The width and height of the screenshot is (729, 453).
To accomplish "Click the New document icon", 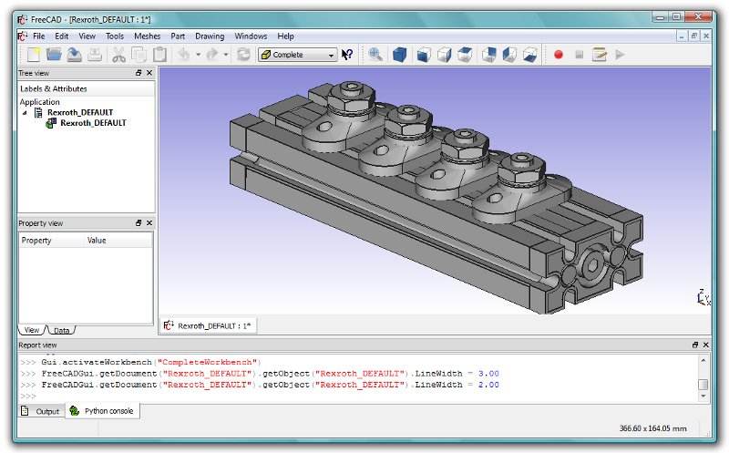I will click(34, 55).
